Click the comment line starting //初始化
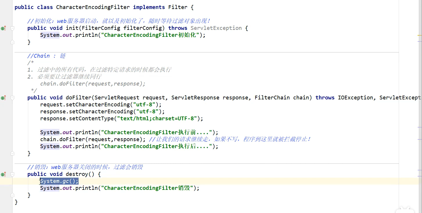The height and width of the screenshot is (213, 422). (x=119, y=21)
